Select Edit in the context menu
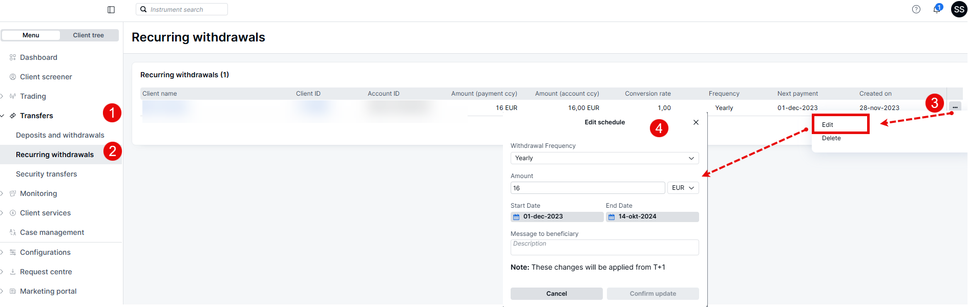Image resolution: width=968 pixels, height=307 pixels. tap(828, 125)
